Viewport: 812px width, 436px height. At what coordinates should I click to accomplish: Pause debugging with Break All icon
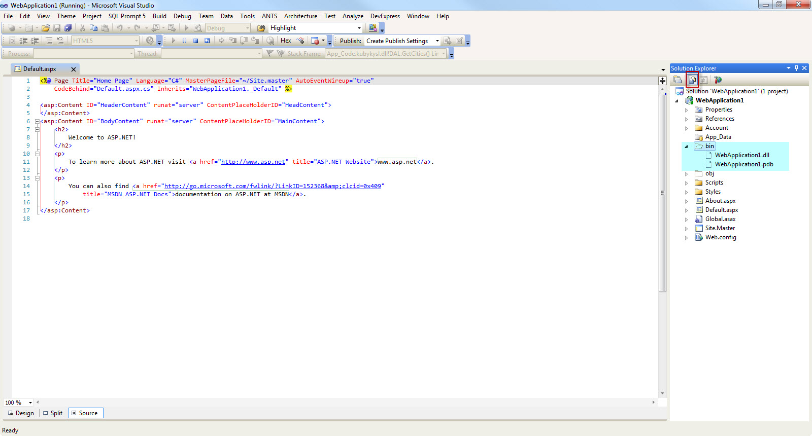pyautogui.click(x=184, y=41)
